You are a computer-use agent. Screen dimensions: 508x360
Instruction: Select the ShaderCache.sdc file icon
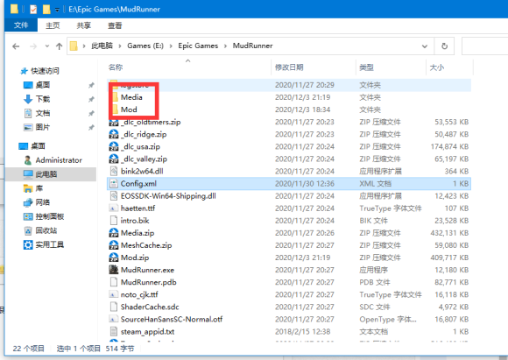(x=114, y=307)
